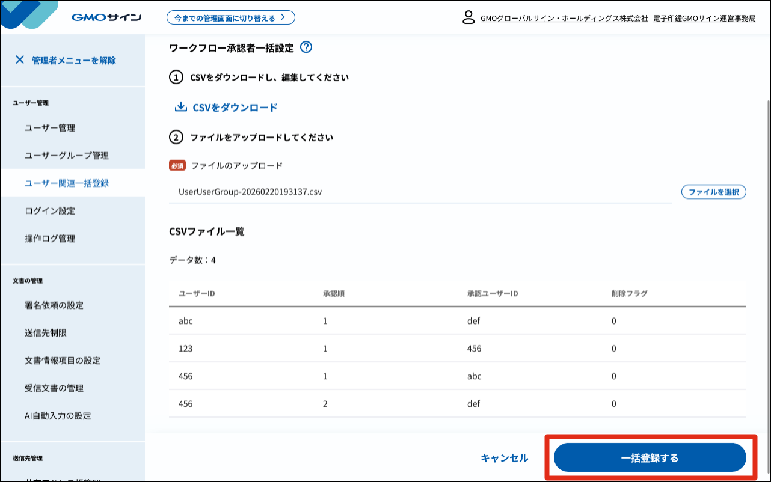Viewport: 771px width, 482px height.
Task: Open ユーザー管理 in the sidebar
Action: pos(50,128)
